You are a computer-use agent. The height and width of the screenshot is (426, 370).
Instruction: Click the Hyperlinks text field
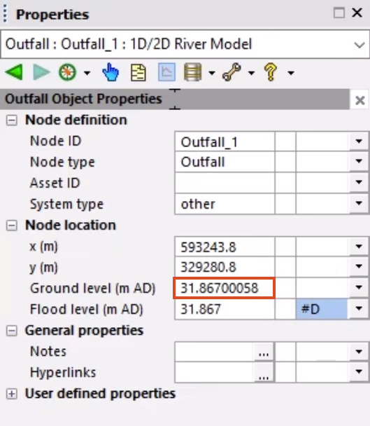[x=215, y=373]
